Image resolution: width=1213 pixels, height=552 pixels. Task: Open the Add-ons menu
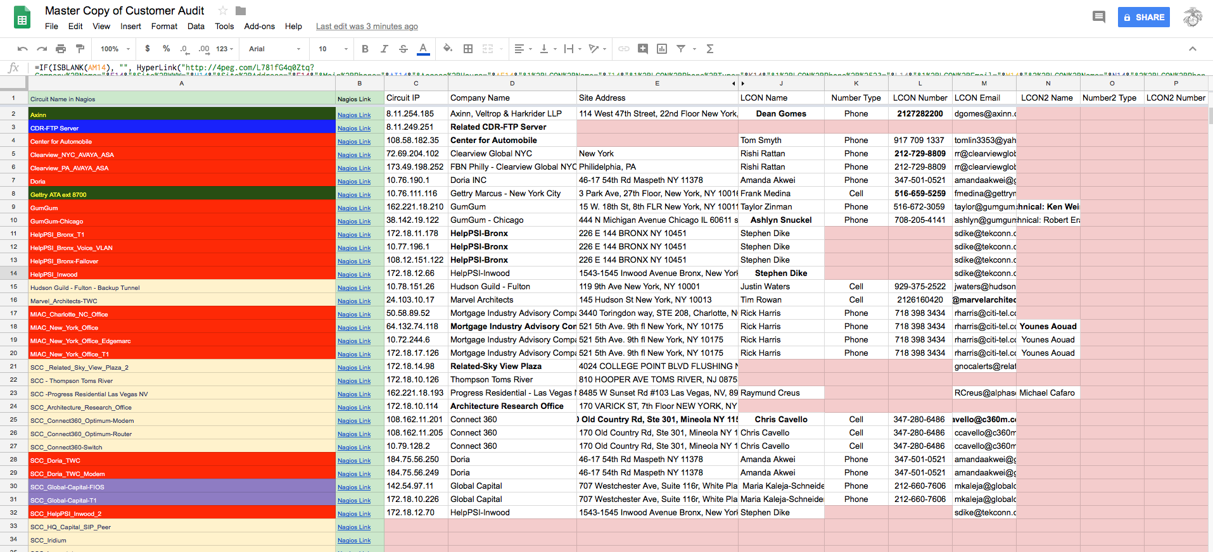pos(260,27)
